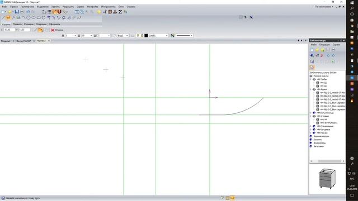Toggle the layer visibility light bulb
Viewport: 358px width, 201px height.
[138, 36]
